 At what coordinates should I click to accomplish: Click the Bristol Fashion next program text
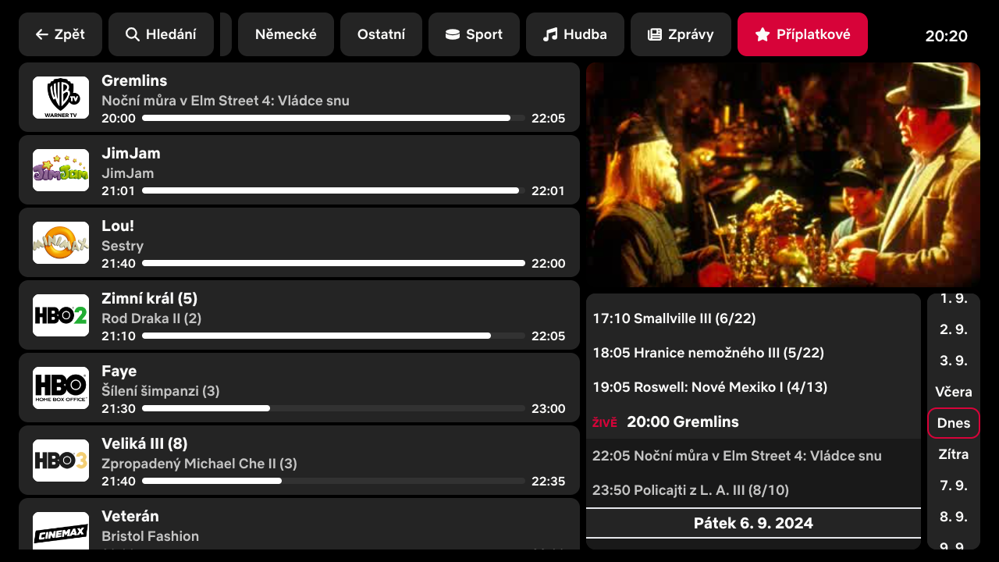click(150, 536)
